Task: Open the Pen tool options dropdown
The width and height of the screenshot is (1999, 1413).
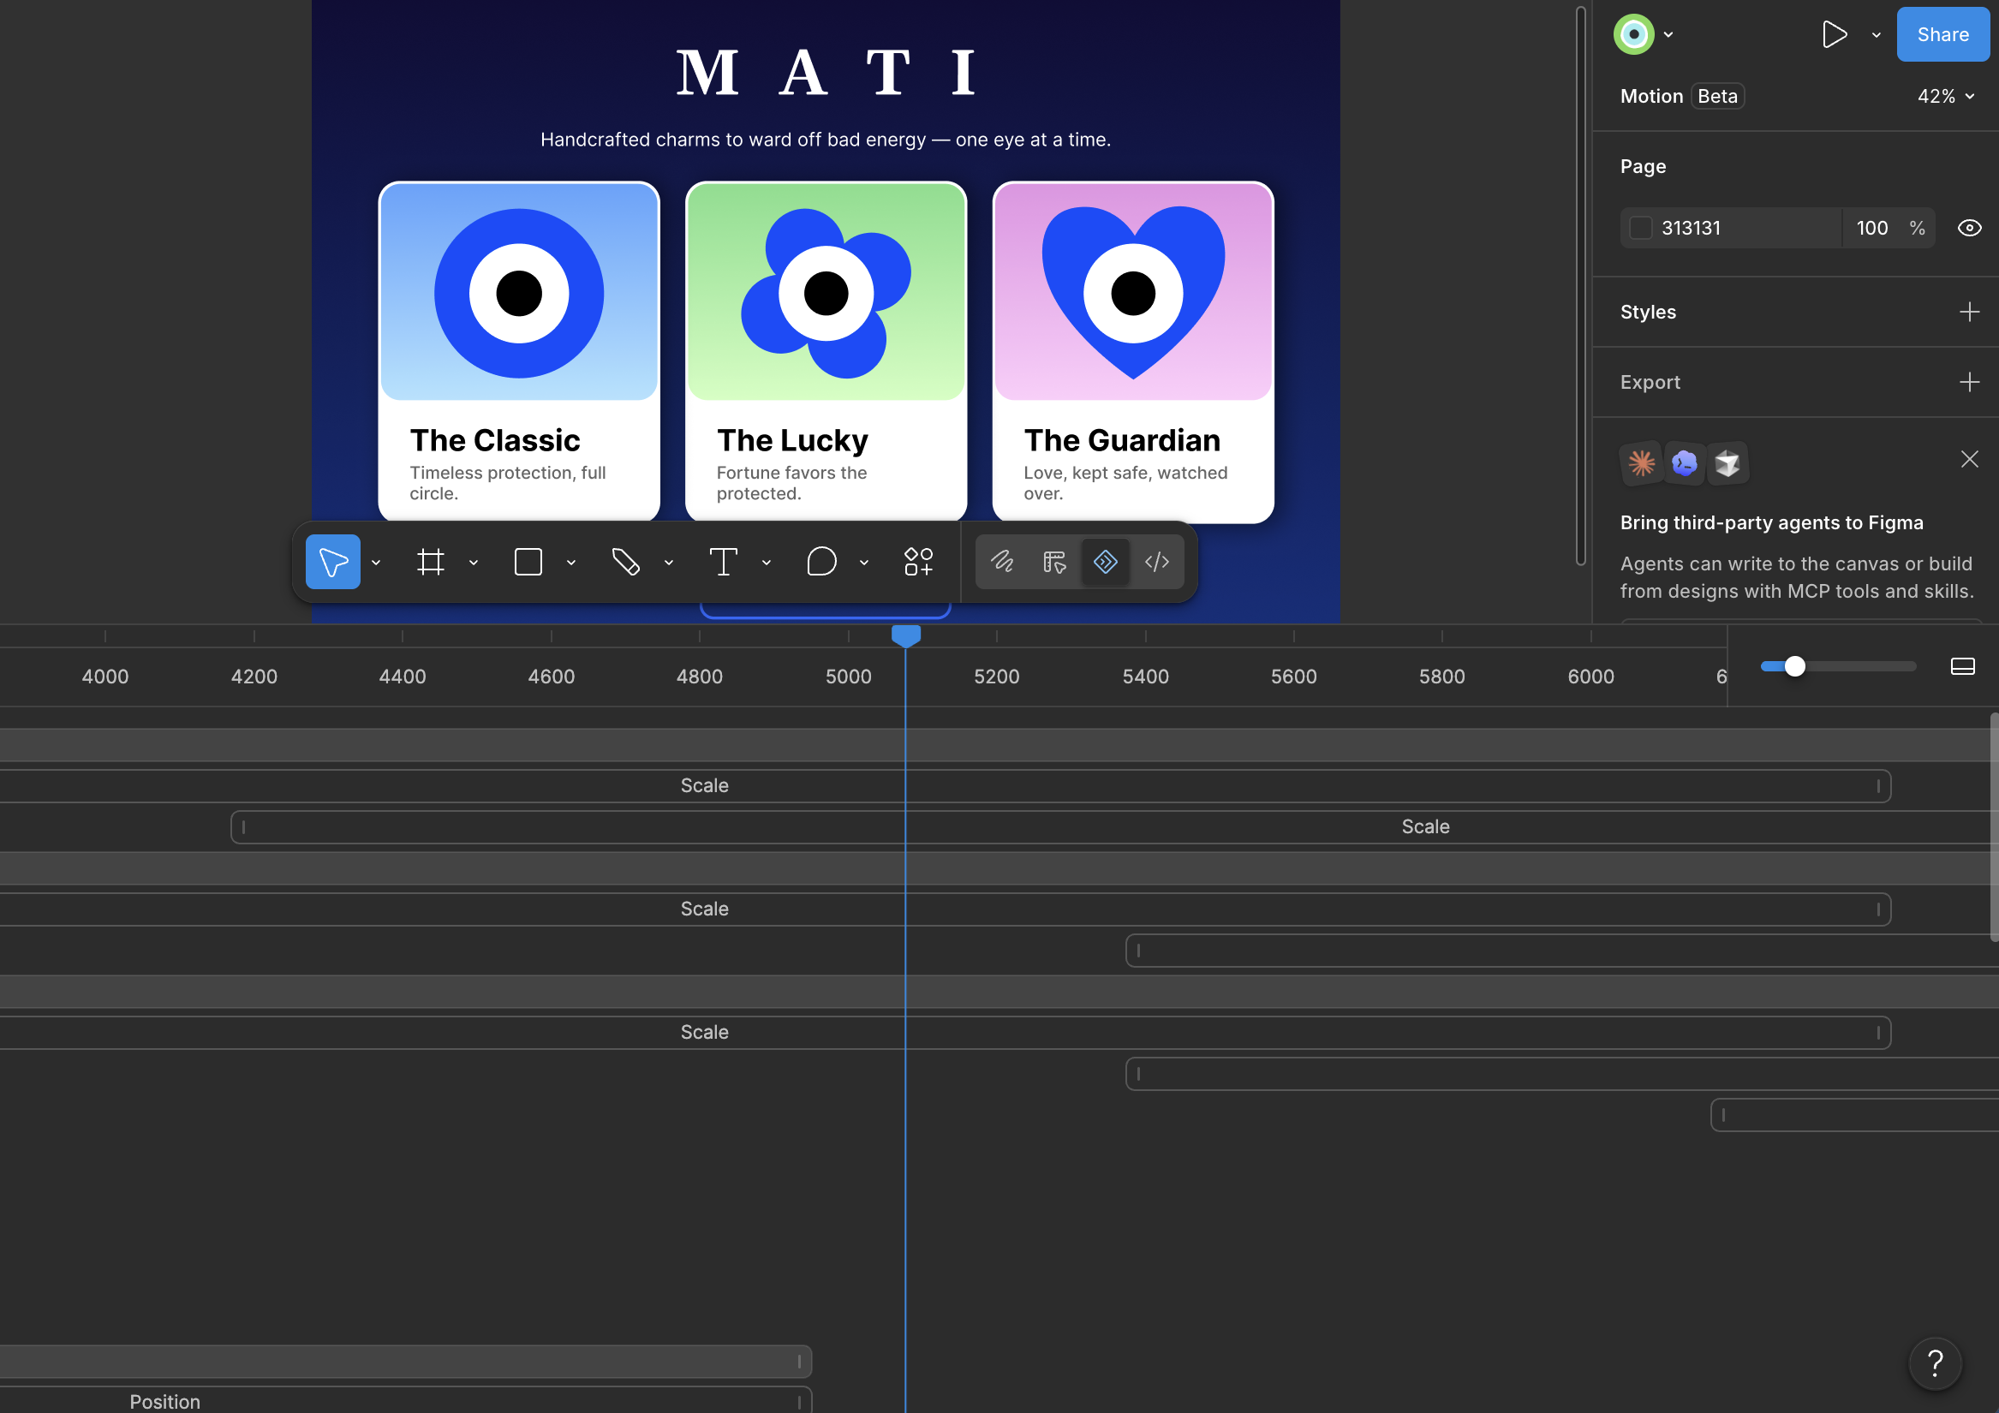Action: [669, 563]
